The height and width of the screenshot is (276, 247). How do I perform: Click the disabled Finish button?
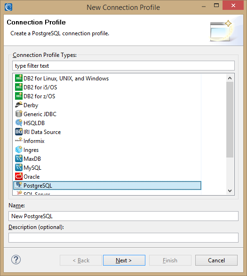tap(170, 260)
